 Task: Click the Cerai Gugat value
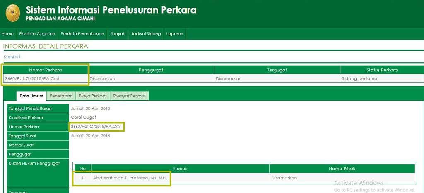point(83,118)
